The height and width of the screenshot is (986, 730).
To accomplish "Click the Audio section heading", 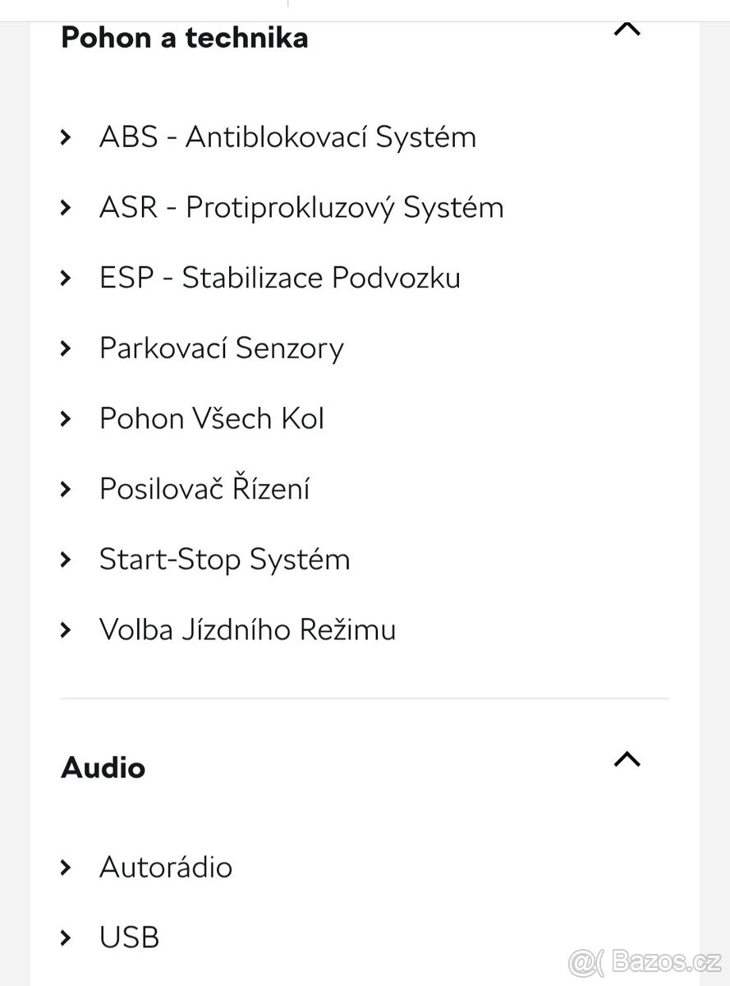I will pyautogui.click(x=103, y=768).
